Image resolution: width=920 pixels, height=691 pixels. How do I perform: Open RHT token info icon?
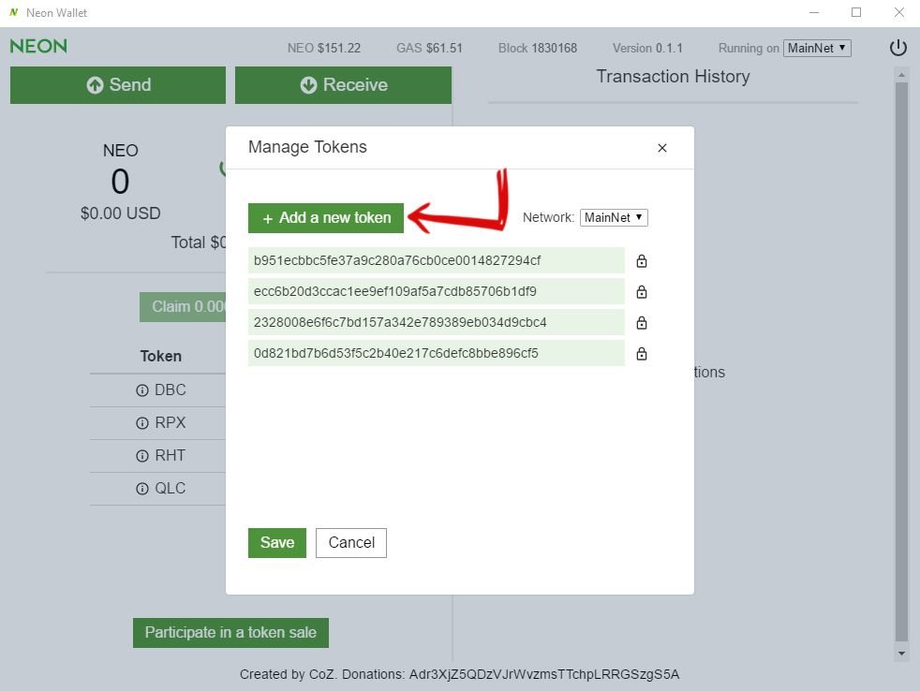pyautogui.click(x=142, y=456)
